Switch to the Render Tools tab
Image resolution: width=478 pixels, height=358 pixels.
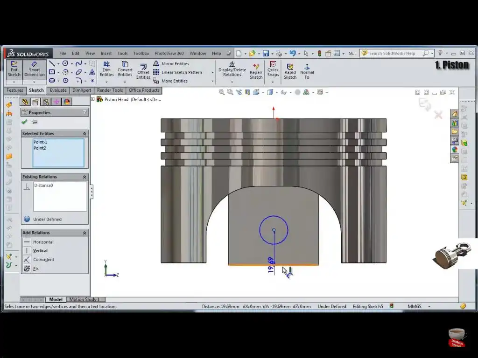(110, 90)
